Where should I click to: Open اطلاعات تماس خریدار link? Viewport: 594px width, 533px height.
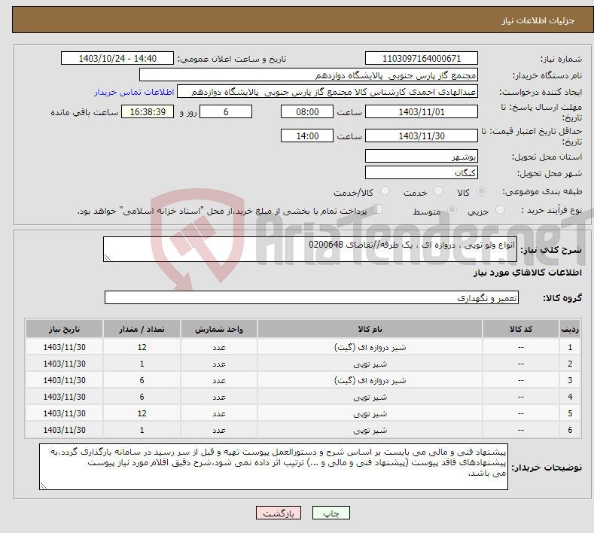pos(134,92)
